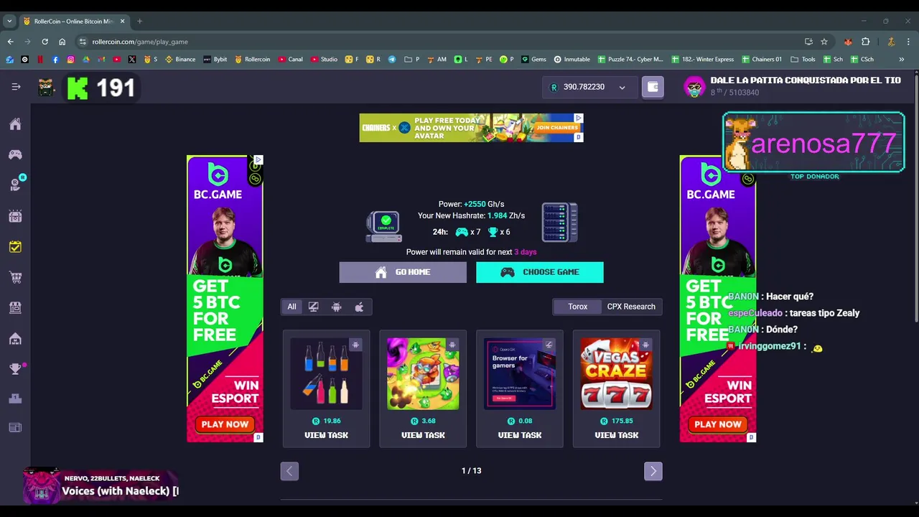919x517 pixels.
Task: Click the browser home icon
Action: coord(62,42)
